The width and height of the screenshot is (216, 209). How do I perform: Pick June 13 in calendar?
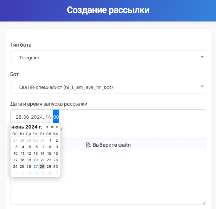pos(36,154)
